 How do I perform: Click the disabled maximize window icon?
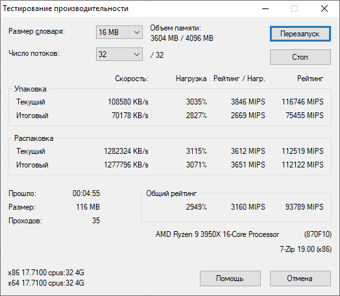pyautogui.click(x=295, y=8)
